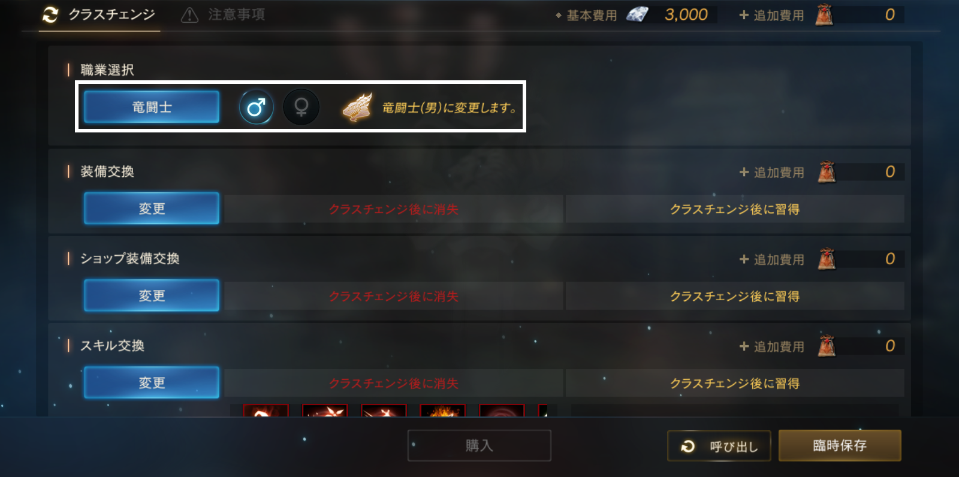
Task: Select the male gender symbol
Action: click(x=257, y=107)
